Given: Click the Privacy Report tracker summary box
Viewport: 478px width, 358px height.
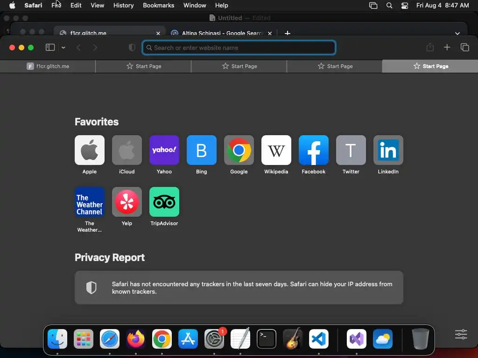Looking at the screenshot, I should click(x=239, y=287).
